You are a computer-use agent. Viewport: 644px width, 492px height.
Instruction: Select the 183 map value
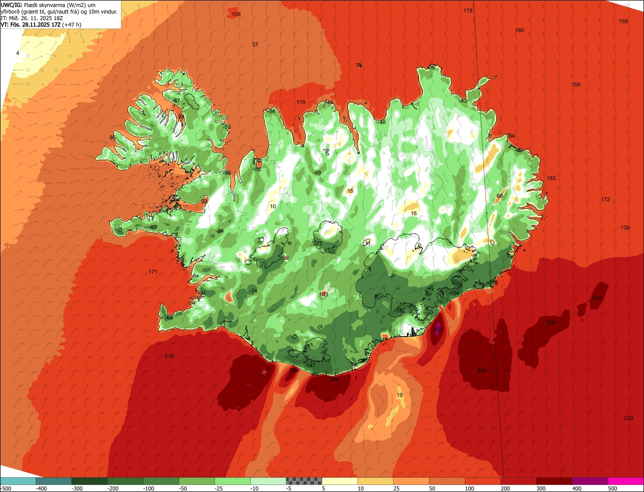click(x=551, y=178)
